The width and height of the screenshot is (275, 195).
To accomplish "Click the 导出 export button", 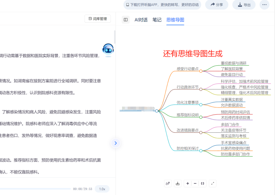I will coord(244,5).
